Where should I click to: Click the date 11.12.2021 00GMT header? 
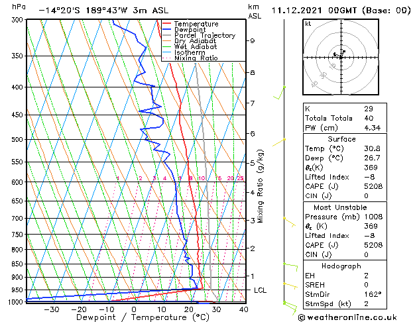[314, 11]
